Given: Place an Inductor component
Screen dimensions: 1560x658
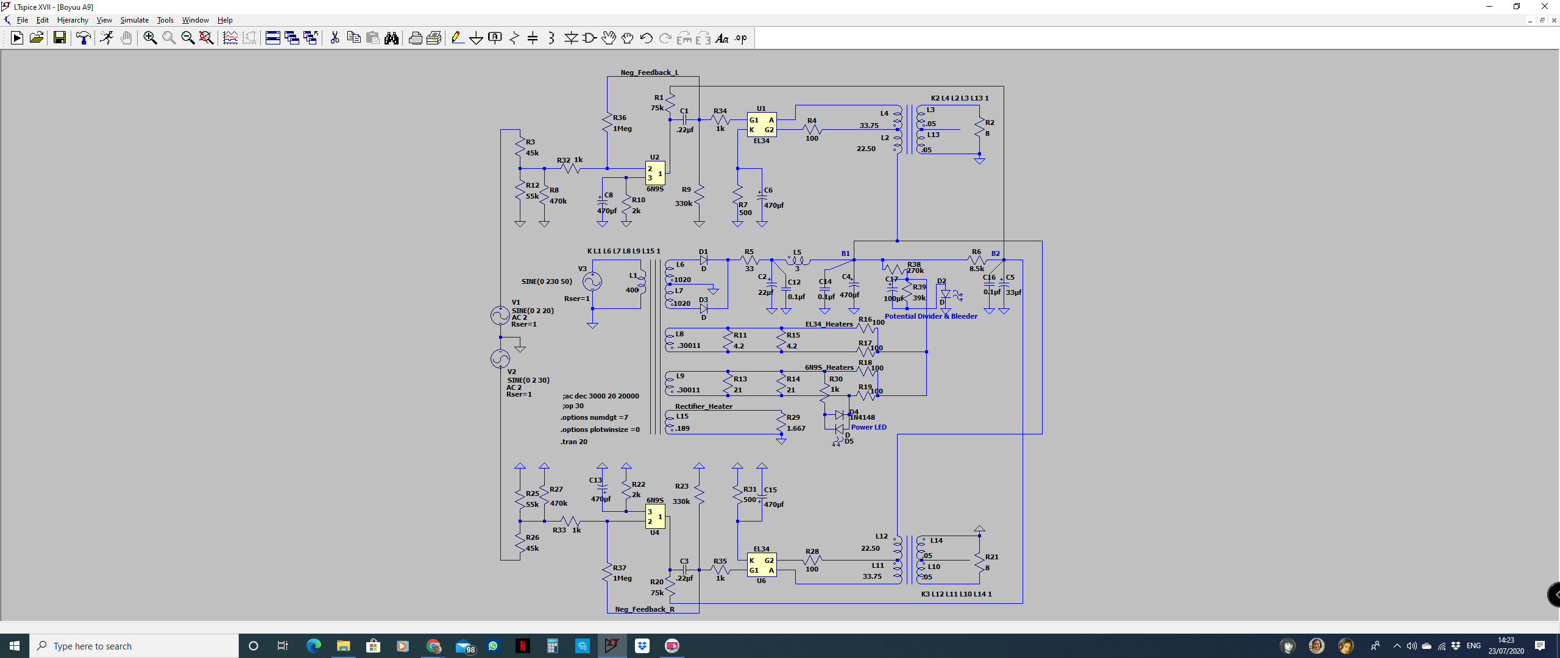Looking at the screenshot, I should tap(551, 38).
